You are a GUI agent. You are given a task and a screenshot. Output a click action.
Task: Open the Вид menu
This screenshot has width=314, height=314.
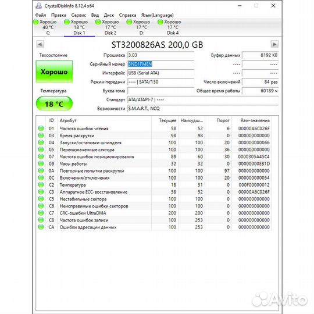click(95, 15)
